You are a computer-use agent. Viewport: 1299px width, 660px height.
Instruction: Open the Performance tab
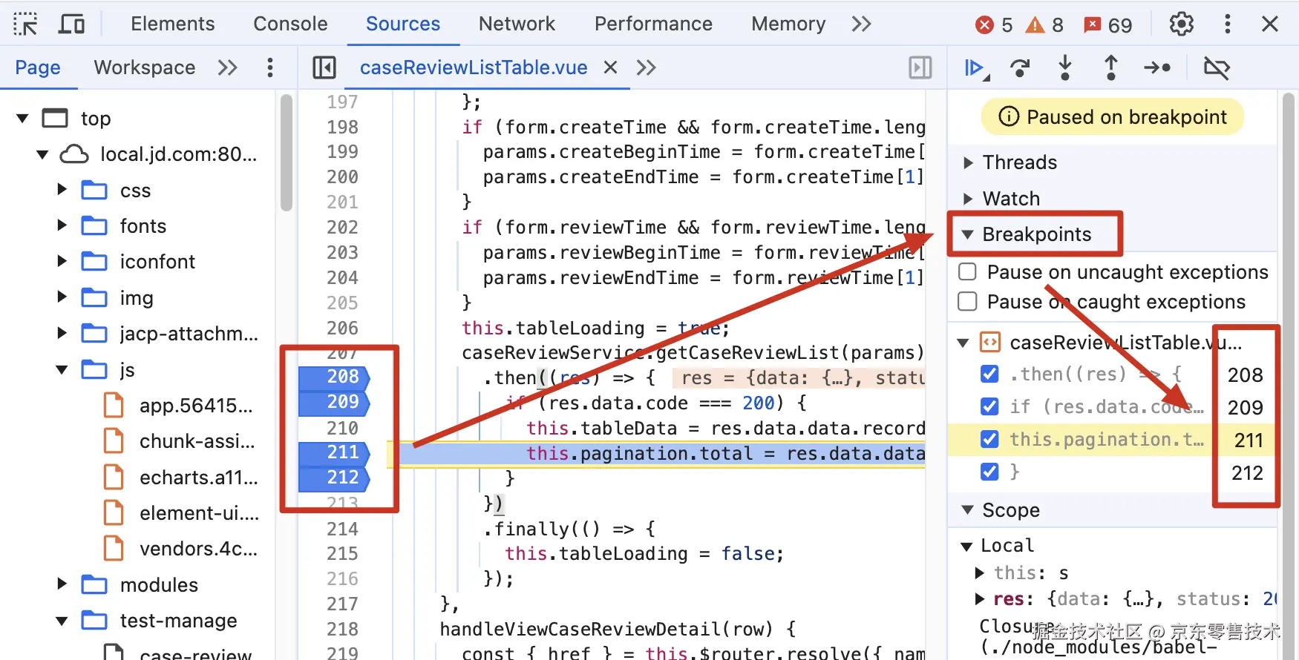653,24
